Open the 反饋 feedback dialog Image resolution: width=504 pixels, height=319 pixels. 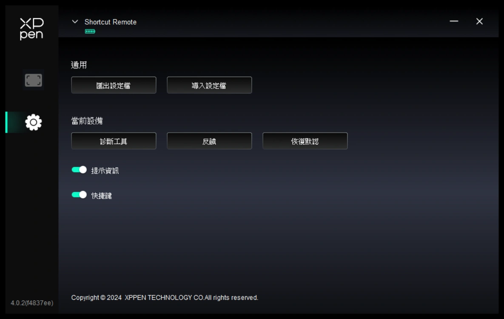209,141
